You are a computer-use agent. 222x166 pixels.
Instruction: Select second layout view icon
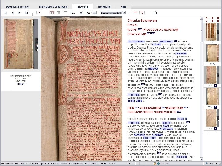pos(59,13)
